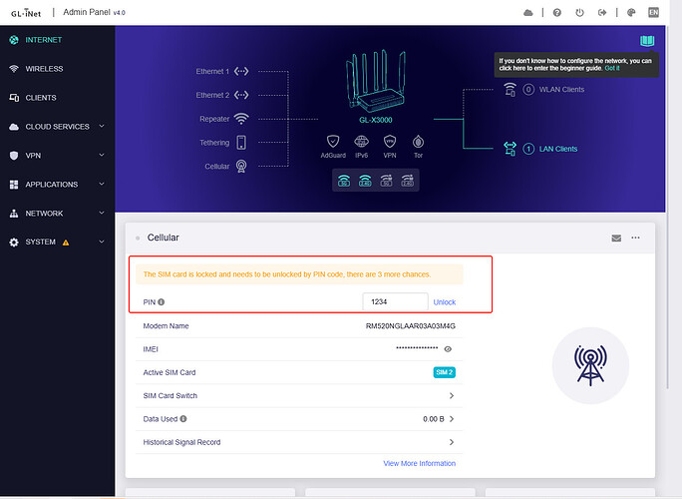Click the envelope SMS icon in Cellular
This screenshot has height=499, width=682.
click(616, 238)
